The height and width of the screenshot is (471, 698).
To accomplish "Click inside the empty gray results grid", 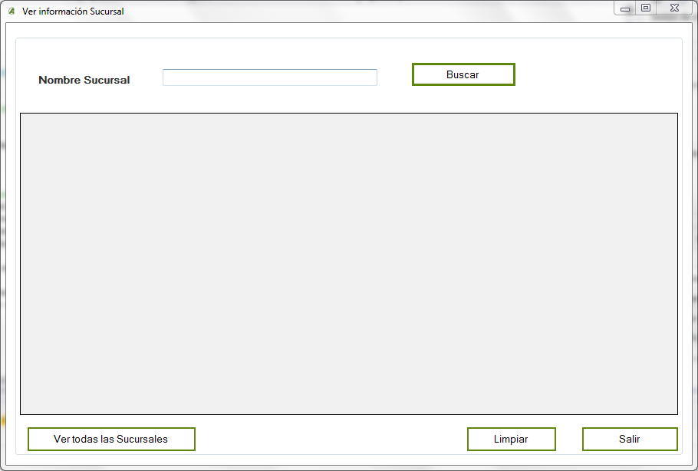I will 348,264.
